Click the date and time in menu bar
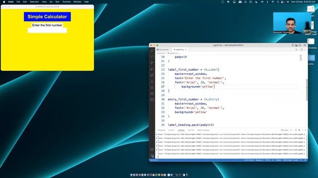Screen dimensions: 318x178 [303, 2]
